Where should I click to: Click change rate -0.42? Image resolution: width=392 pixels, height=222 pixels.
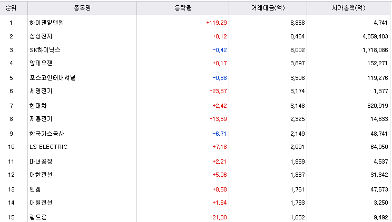[x=220, y=50]
